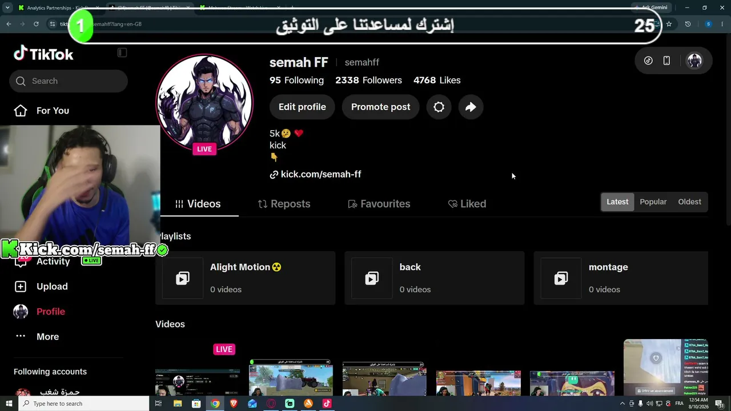
Task: Sort videos by Popular
Action: pyautogui.click(x=653, y=202)
